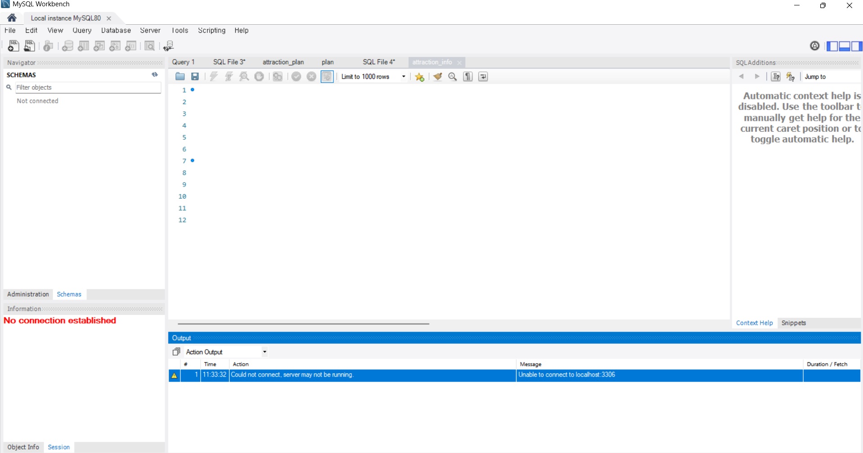The height and width of the screenshot is (453, 863).
Task: Open the Edit menu
Action: tap(31, 31)
